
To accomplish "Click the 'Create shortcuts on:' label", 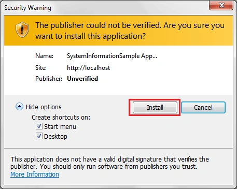I will pyautogui.click(x=61, y=118).
